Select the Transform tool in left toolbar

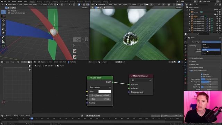pos(3,33)
